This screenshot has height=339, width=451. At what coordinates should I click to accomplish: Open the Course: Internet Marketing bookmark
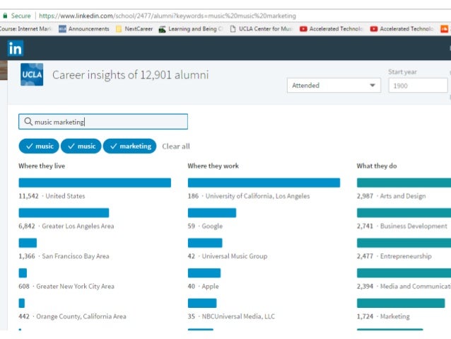(25, 29)
